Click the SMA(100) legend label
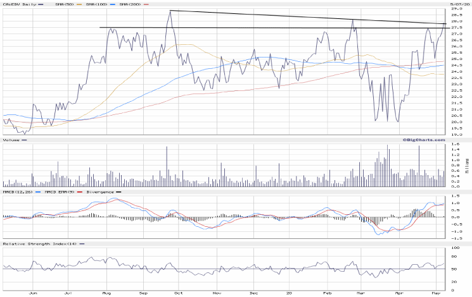 click(96, 4)
